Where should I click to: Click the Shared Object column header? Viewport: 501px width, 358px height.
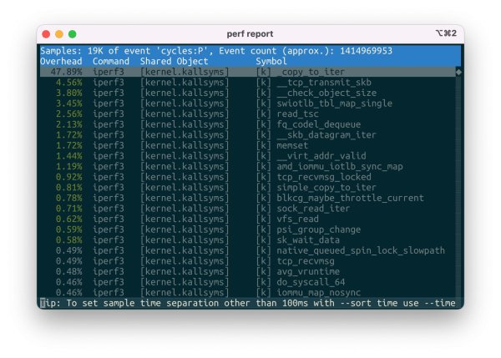pyautogui.click(x=174, y=62)
